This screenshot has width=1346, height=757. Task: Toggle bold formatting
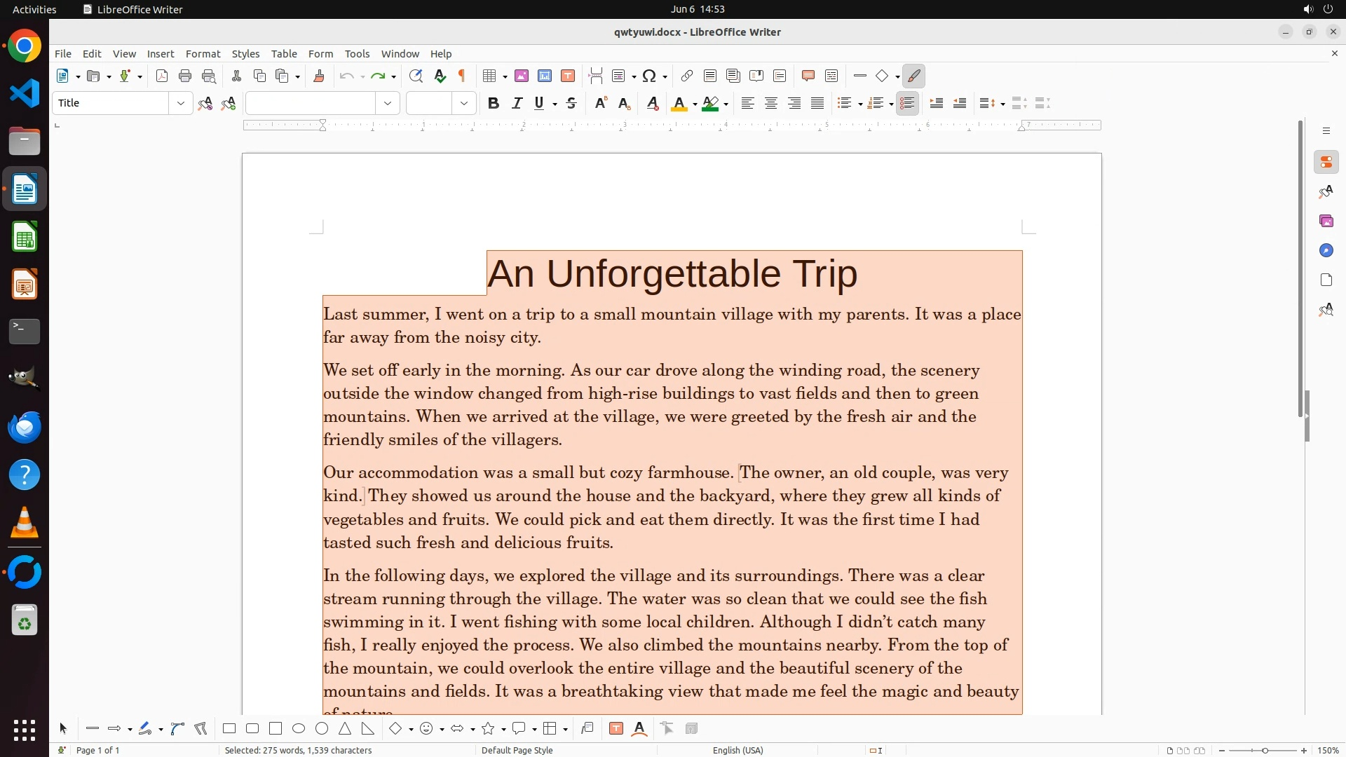coord(494,104)
